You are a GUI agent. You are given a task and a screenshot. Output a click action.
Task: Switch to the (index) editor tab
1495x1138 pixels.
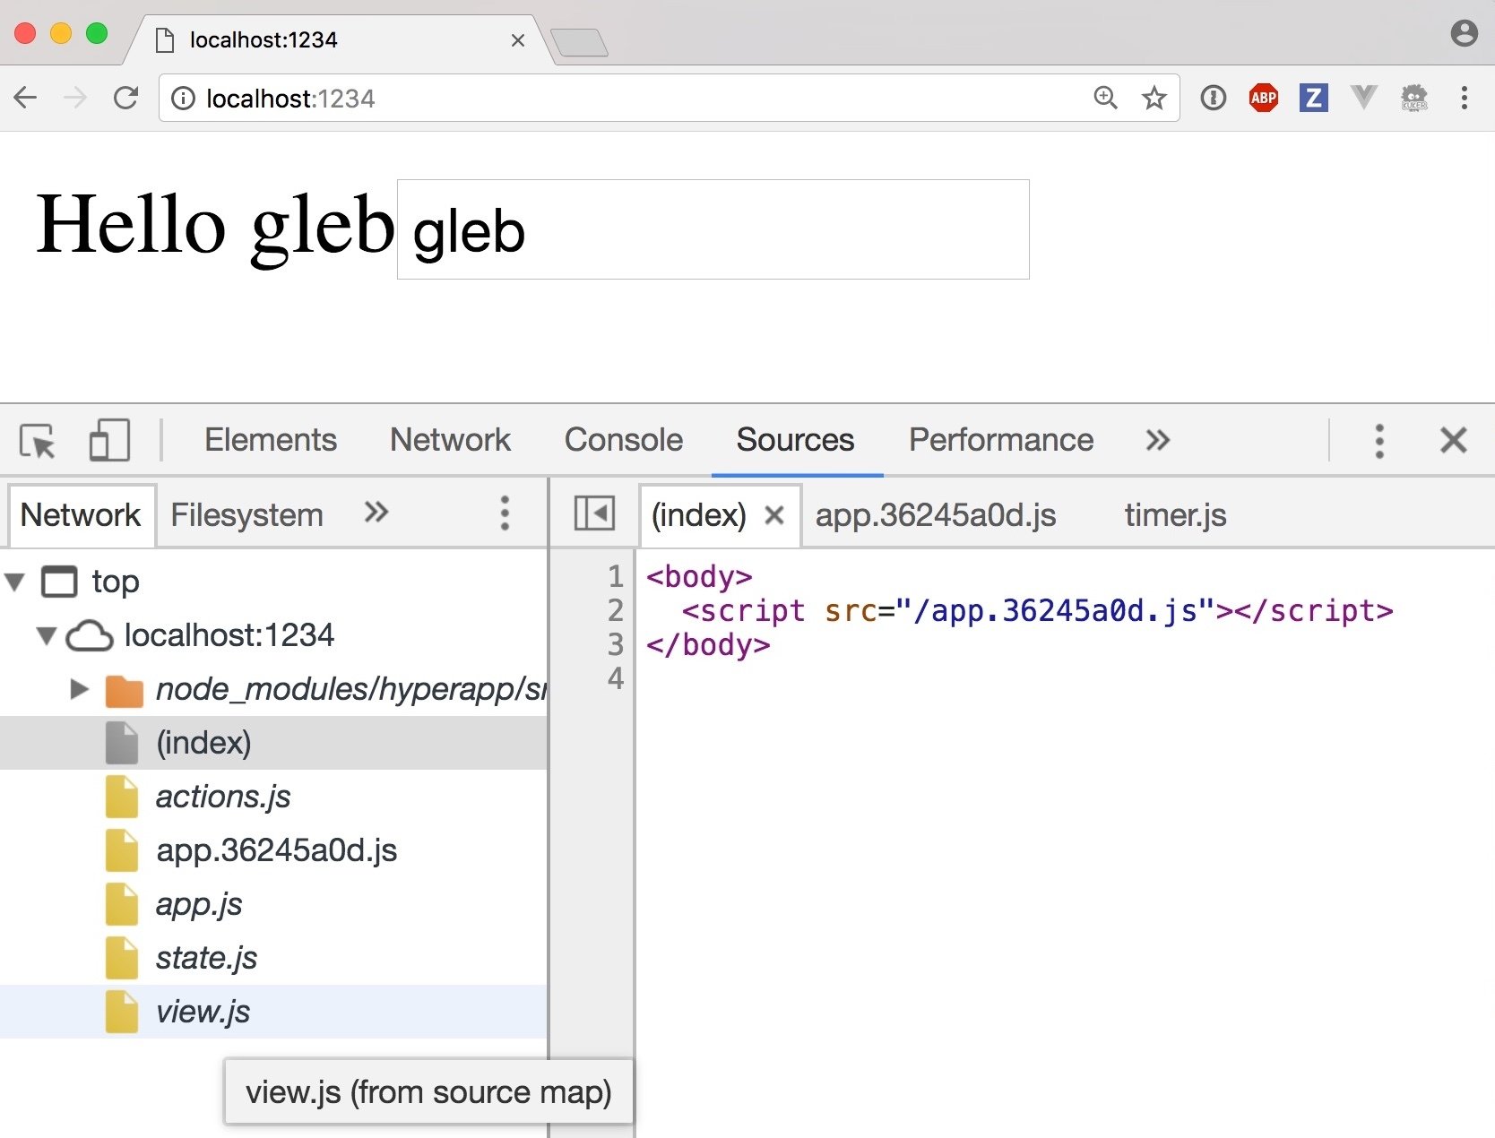click(x=699, y=515)
